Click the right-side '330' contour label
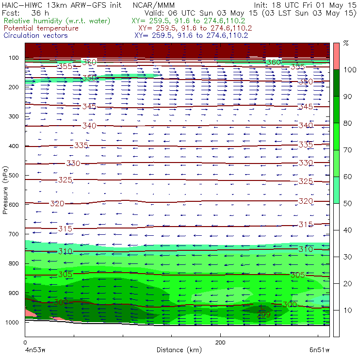The width and height of the screenshot is (359, 359). click(306, 163)
